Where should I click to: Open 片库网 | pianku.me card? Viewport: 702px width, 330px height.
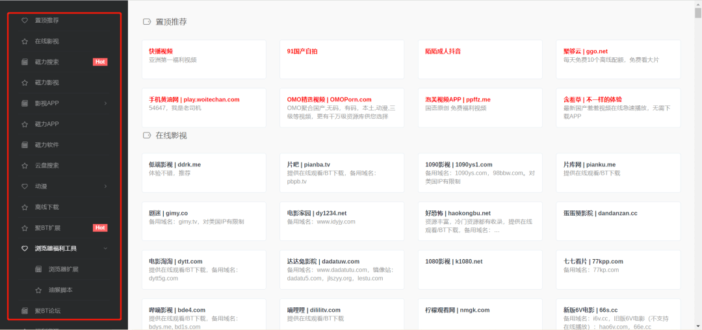tap(618, 173)
